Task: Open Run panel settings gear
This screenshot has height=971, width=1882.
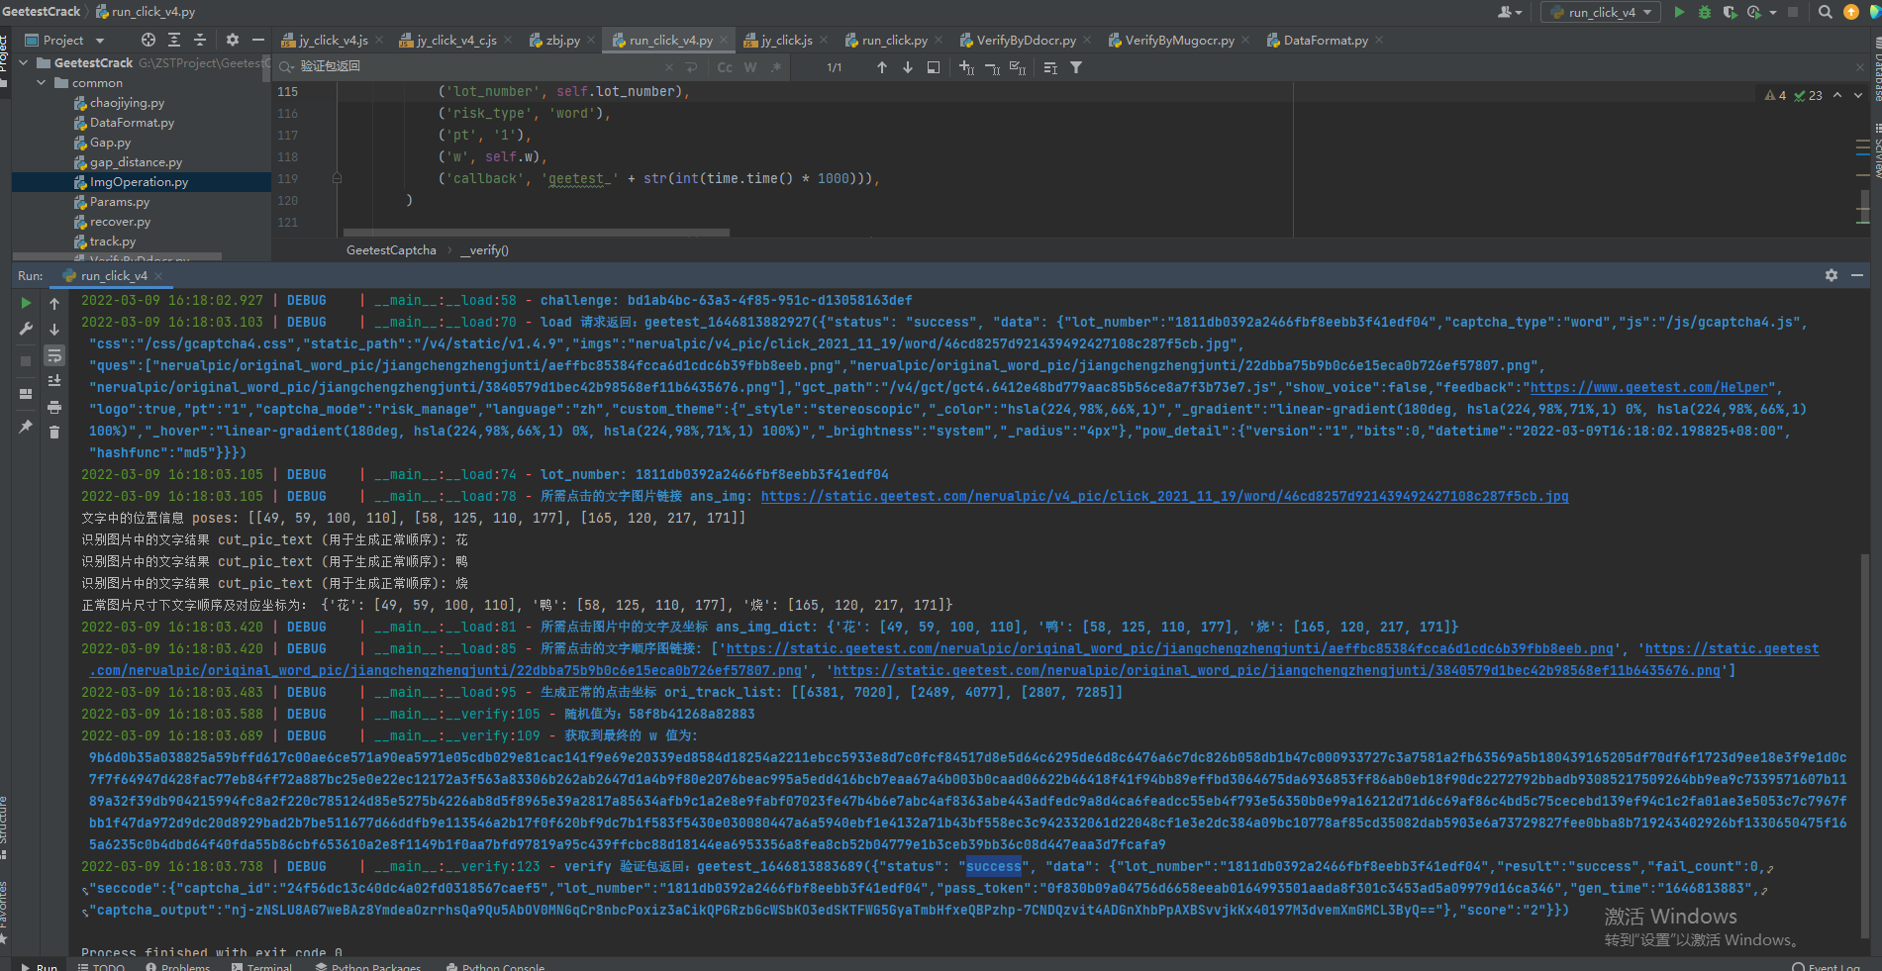Action: tap(1832, 275)
